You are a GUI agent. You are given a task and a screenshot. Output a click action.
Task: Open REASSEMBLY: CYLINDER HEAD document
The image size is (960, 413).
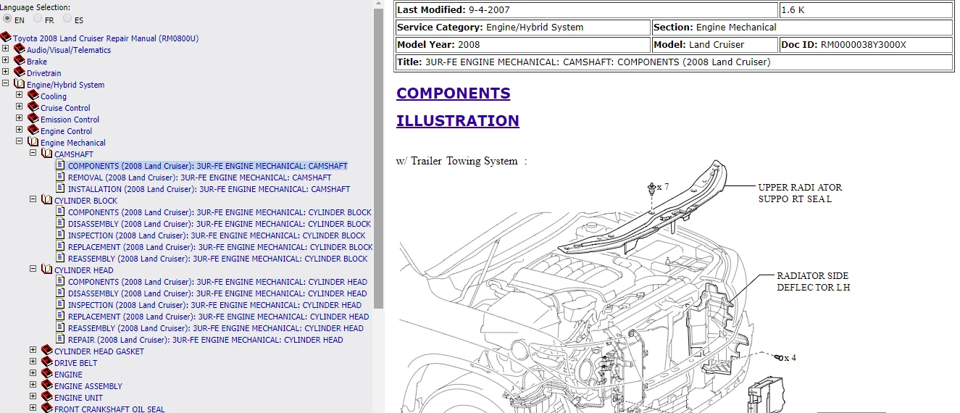pos(216,328)
